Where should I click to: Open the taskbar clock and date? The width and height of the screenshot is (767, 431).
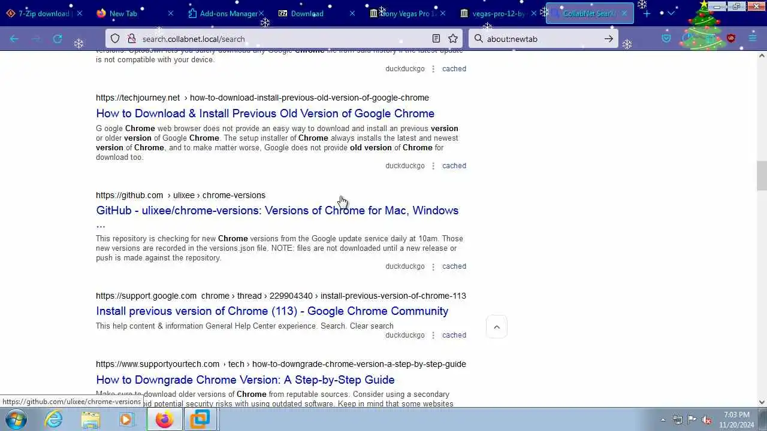point(736,420)
